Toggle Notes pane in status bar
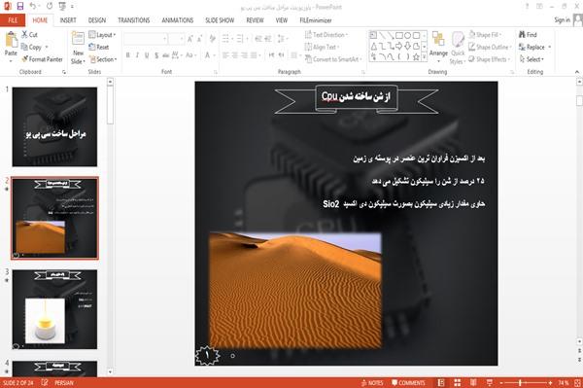 (x=372, y=383)
